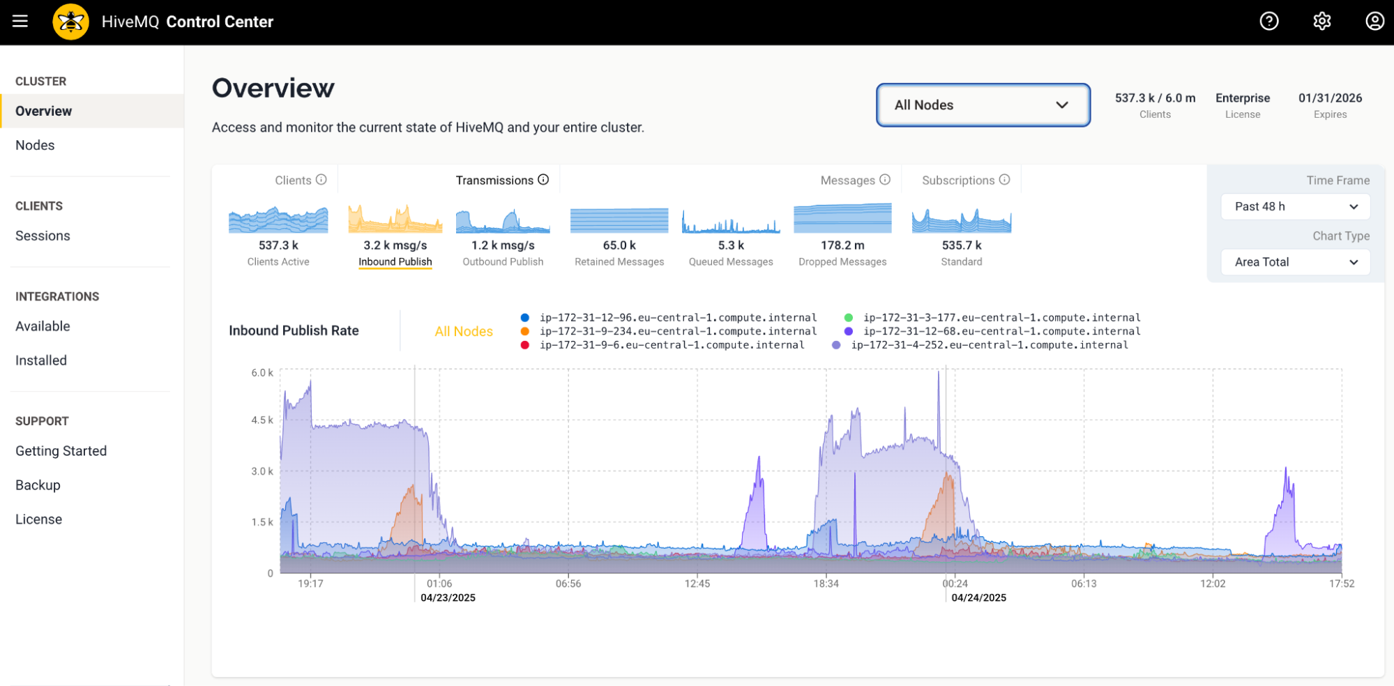Open the help icon in the top bar

pyautogui.click(x=1268, y=21)
